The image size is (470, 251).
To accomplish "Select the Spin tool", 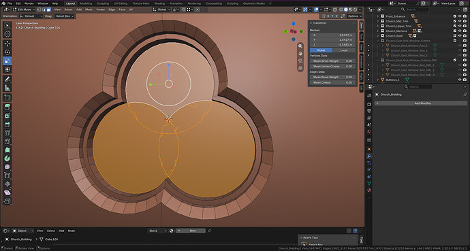I will 7,158.
